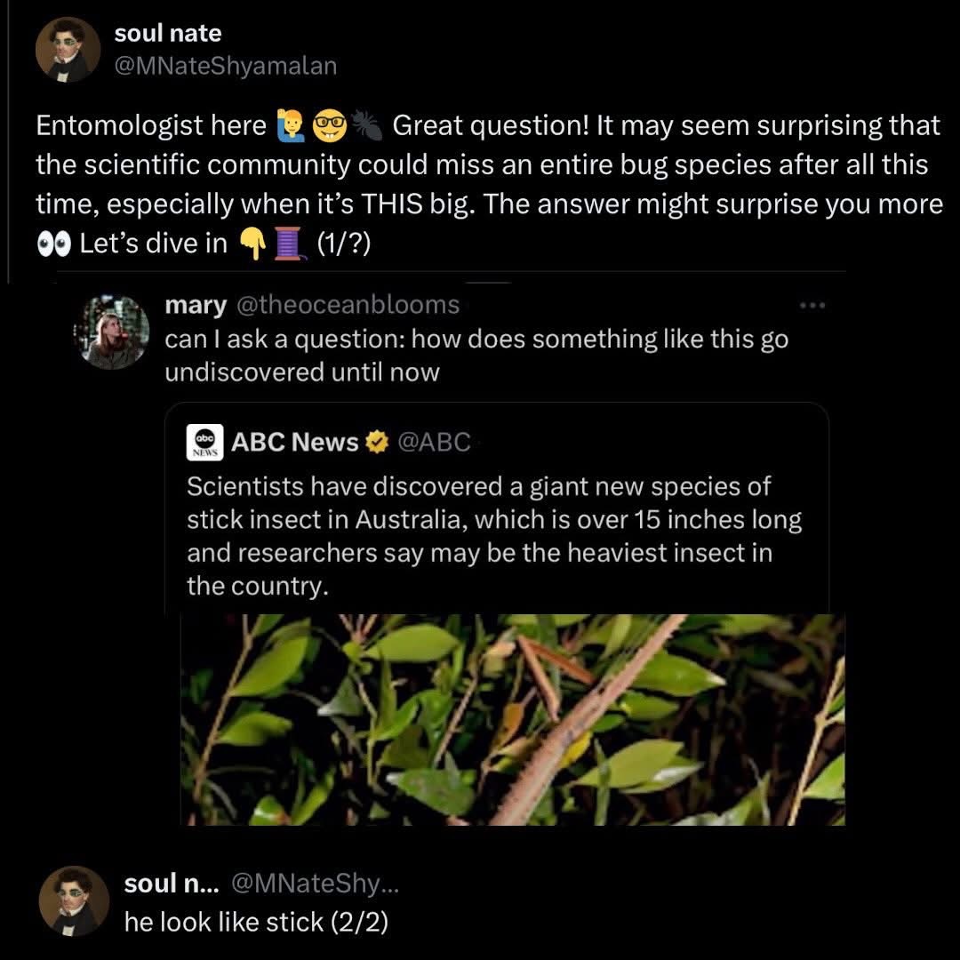Screen dimensions: 960x960
Task: Click mary's question tweet text
Action: pos(476,355)
